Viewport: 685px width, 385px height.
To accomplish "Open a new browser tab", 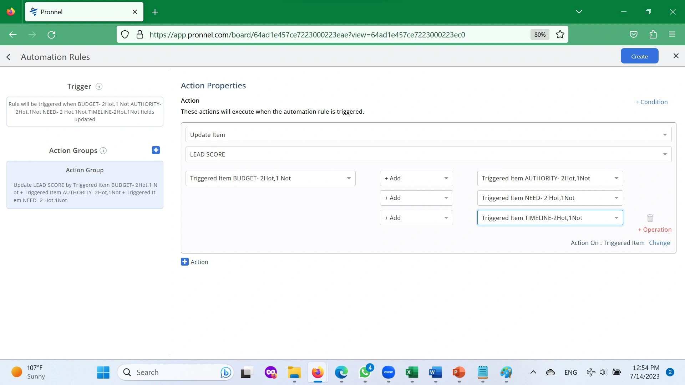I will tap(155, 12).
